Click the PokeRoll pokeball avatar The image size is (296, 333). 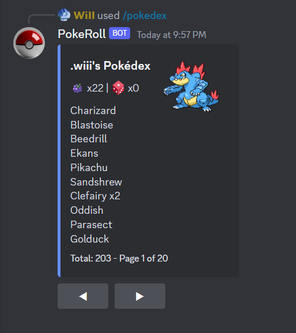tap(29, 43)
